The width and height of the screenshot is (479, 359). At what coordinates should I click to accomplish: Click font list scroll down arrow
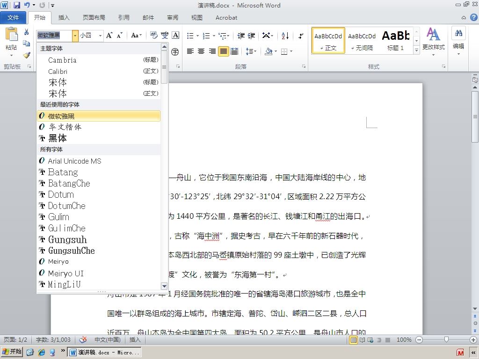point(164,286)
